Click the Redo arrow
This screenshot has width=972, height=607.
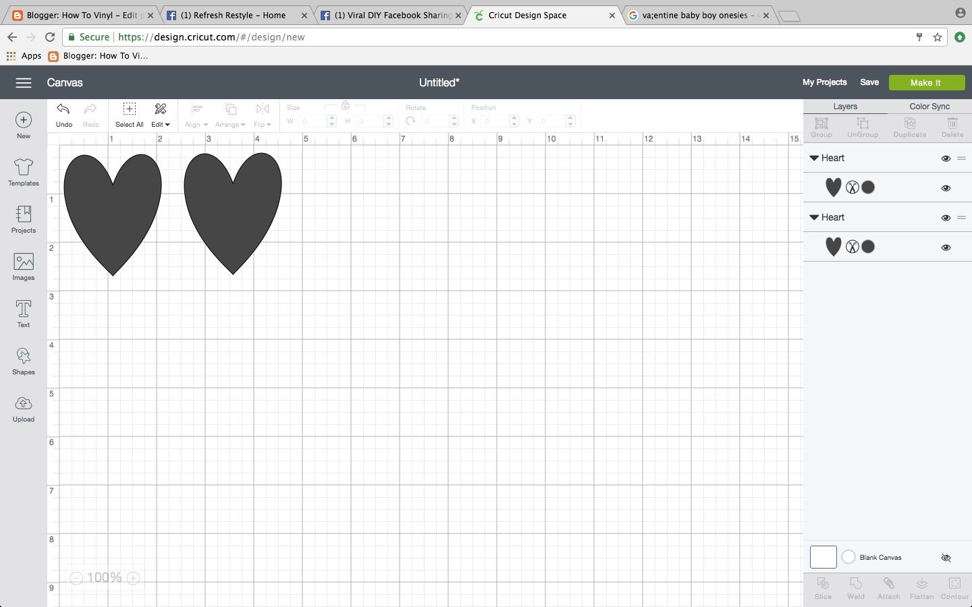click(90, 109)
